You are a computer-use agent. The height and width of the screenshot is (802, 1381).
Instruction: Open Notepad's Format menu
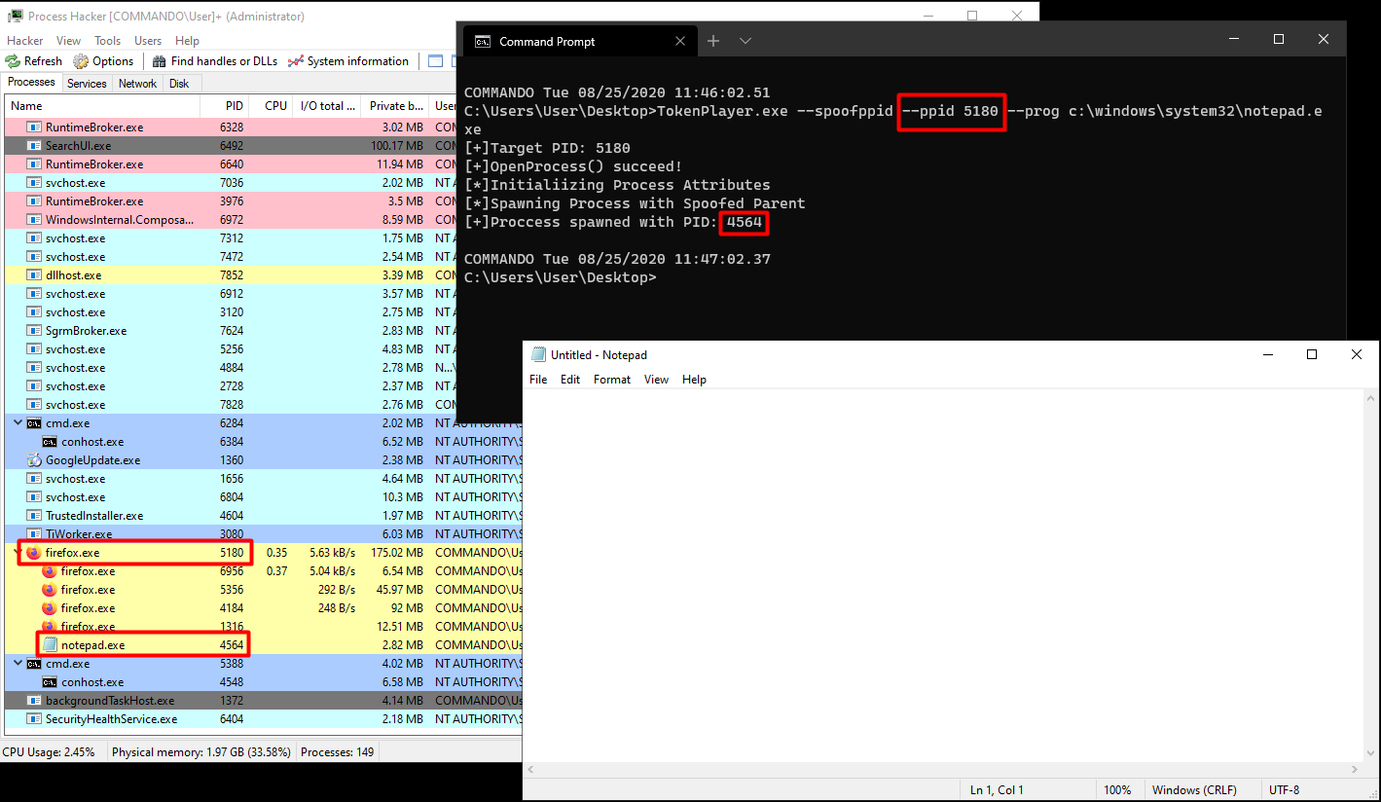point(612,380)
